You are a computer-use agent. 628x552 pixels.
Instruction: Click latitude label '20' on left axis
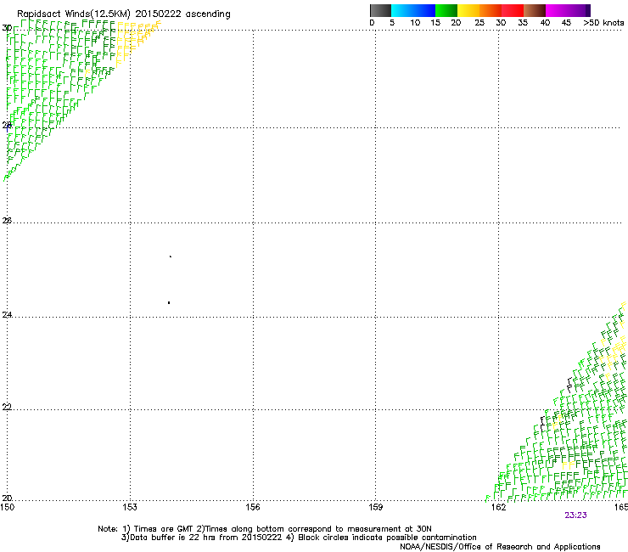pyautogui.click(x=7, y=498)
